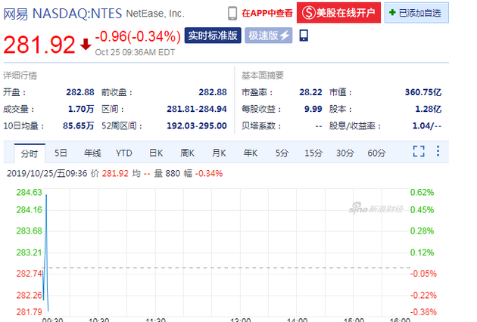This screenshot has width=477, height=322.
Task: Open the 年线 chart tab
Action: (x=92, y=153)
